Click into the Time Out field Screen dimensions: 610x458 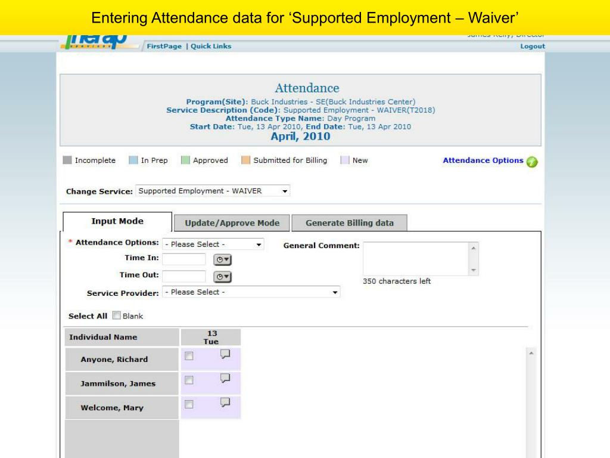183,276
